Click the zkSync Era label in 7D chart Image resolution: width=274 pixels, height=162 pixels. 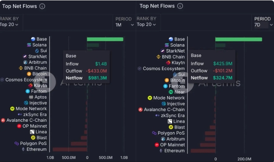[x=173, y=115]
